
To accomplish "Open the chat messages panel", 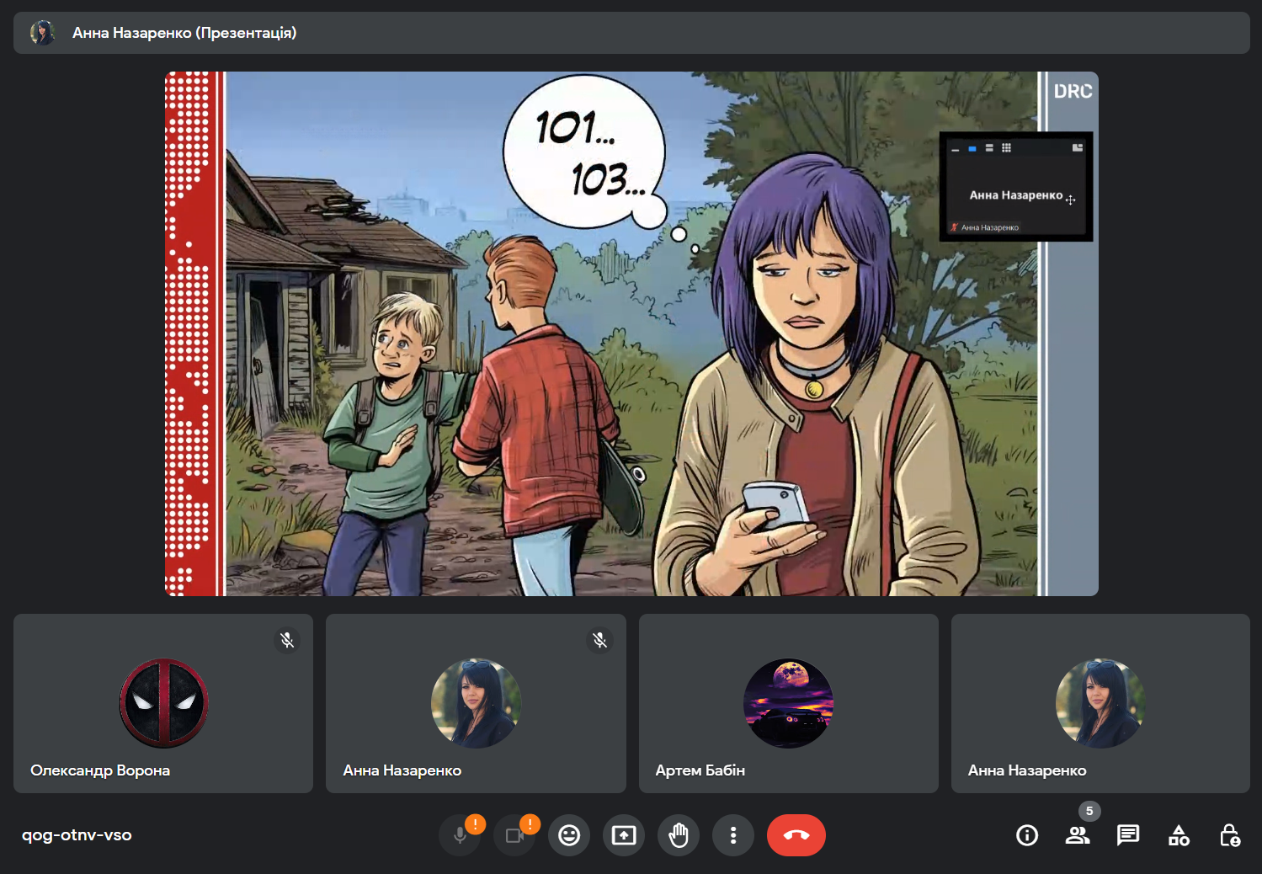I will point(1128,835).
